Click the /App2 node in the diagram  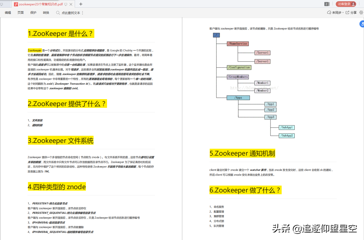pos(270,110)
